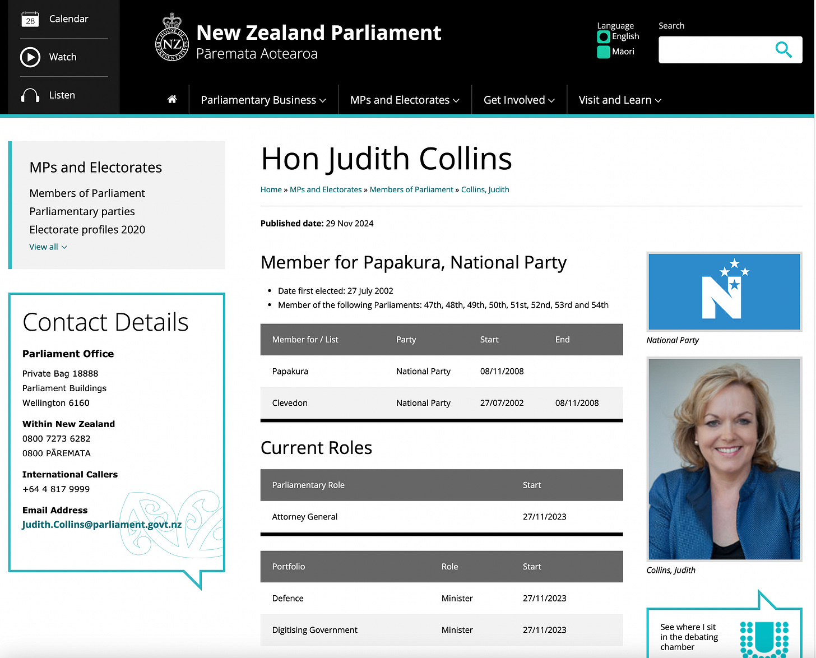816x658 pixels.
Task: Click MPs and Electorates sidebar heading
Action: pyautogui.click(x=95, y=168)
